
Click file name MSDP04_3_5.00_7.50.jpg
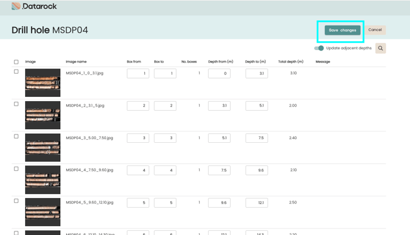coord(89,138)
